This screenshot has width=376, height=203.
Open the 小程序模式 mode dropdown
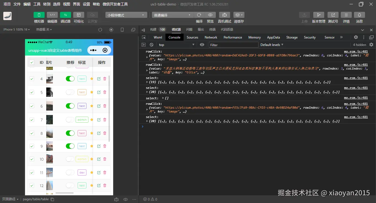126,15
